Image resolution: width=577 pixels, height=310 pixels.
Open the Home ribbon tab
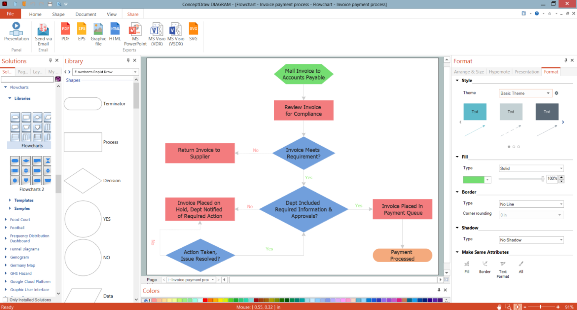(x=35, y=14)
